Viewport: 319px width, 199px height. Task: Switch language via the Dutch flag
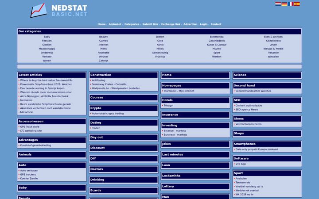(278, 4)
